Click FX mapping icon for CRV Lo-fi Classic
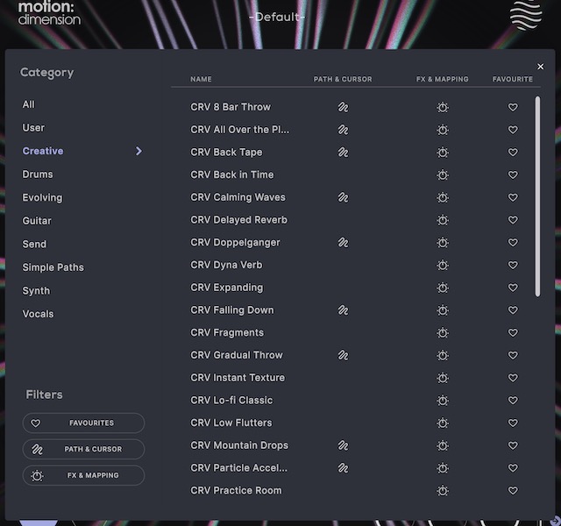Image resolution: width=561 pixels, height=526 pixels. [x=443, y=401]
